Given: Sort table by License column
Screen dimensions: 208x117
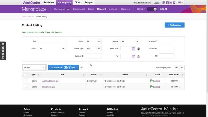Looking at the screenshot, I should coord(146,75).
